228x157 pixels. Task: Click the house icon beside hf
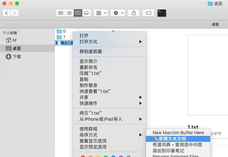[x=9, y=40]
